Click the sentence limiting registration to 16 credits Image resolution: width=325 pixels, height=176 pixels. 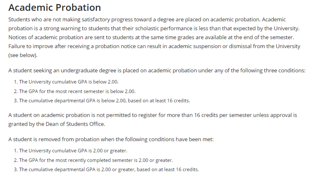pos(153,115)
